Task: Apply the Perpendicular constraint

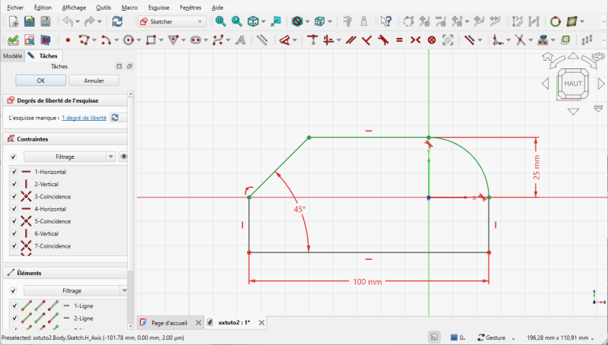Action: pos(367,40)
